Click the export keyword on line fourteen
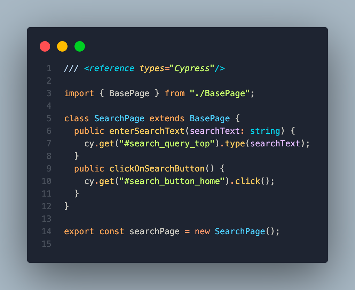This screenshot has height=290, width=355. click(x=79, y=231)
